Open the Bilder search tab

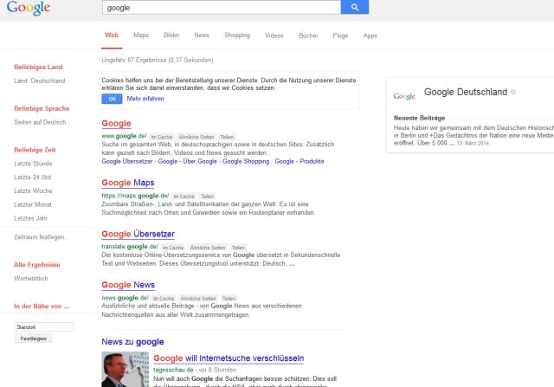pyautogui.click(x=171, y=35)
